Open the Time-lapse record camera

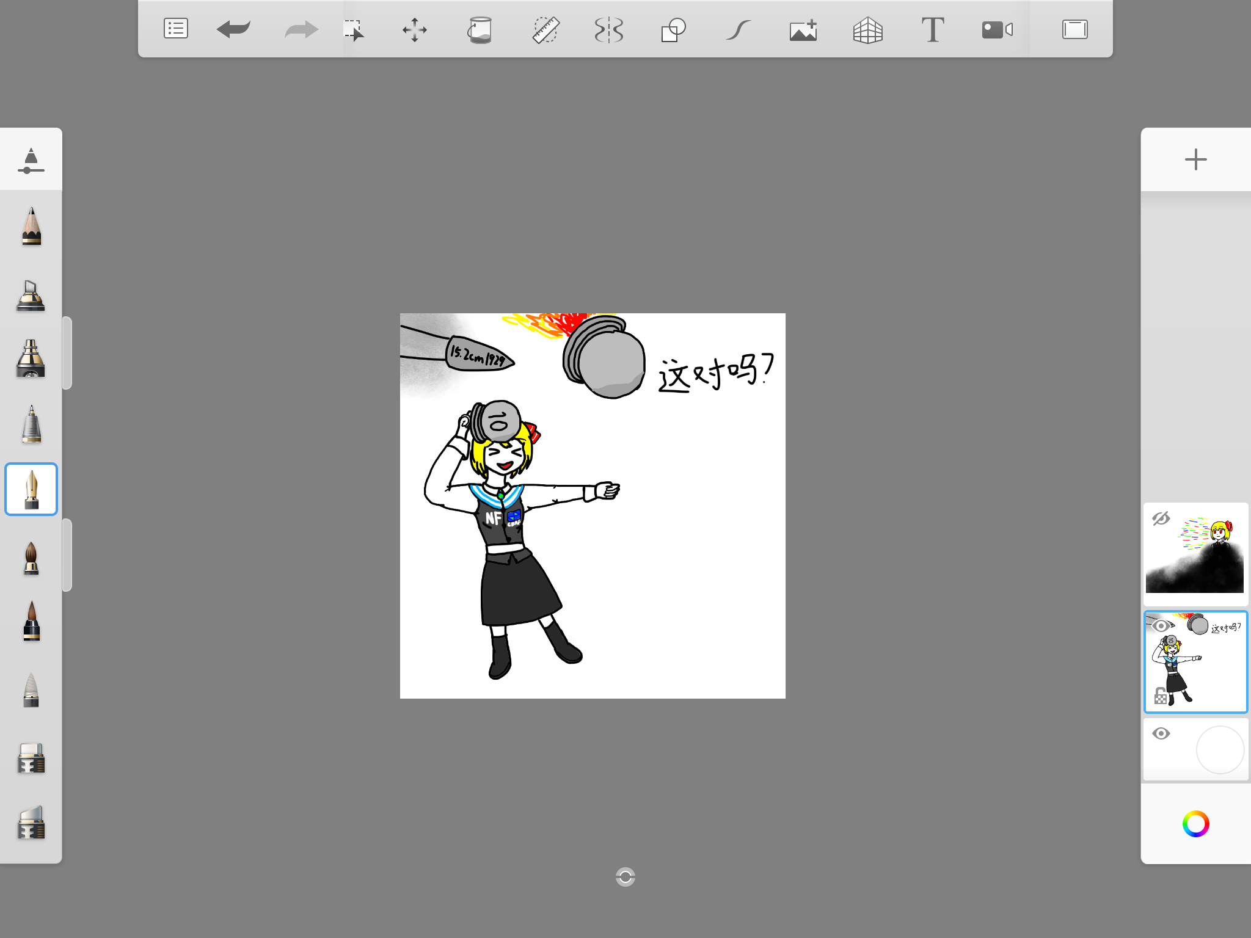click(x=998, y=30)
